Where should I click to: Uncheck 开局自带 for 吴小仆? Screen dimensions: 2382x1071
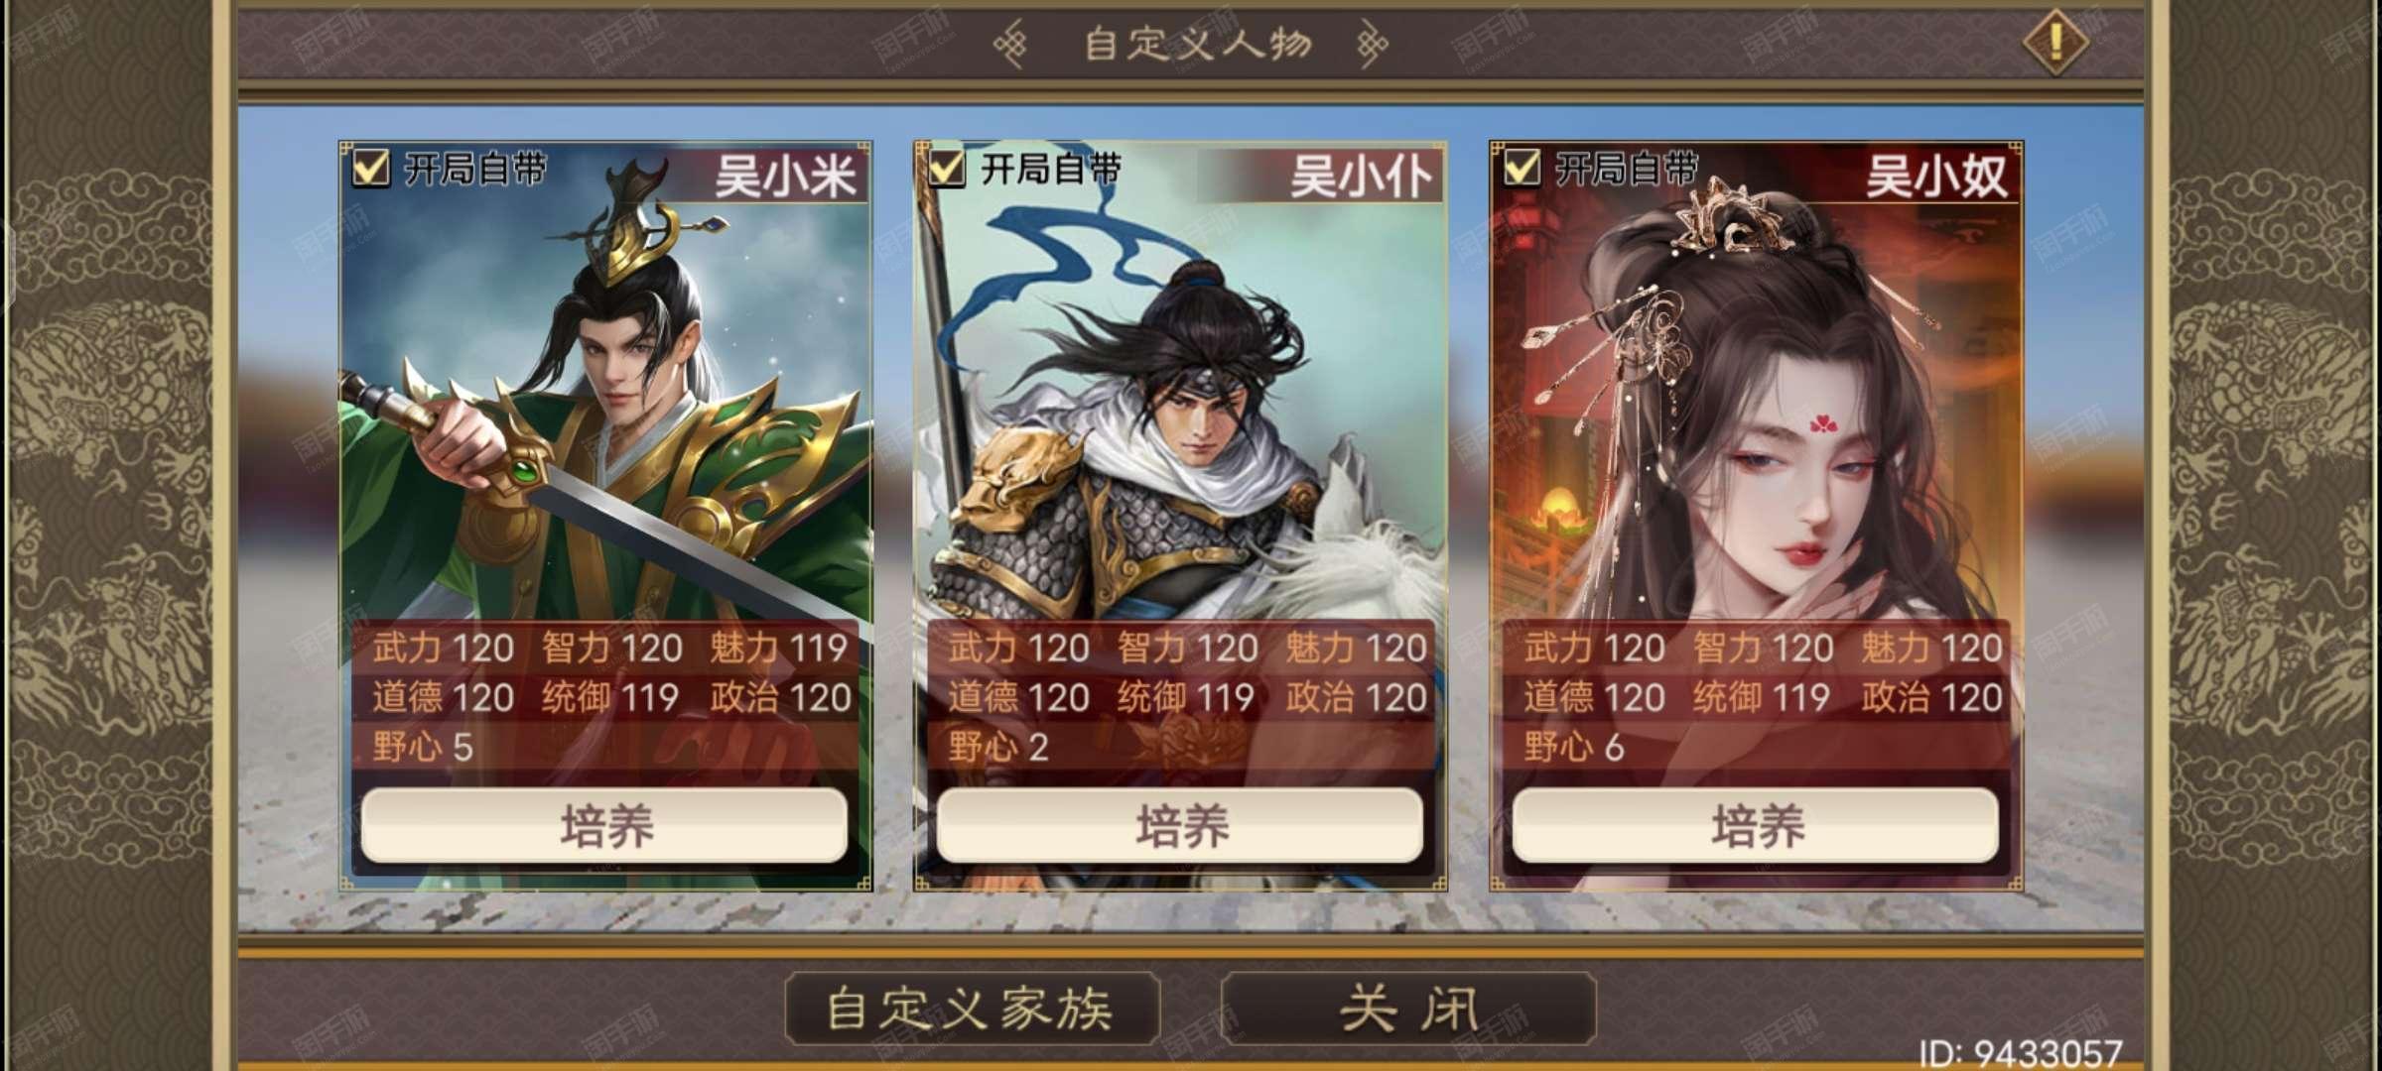(946, 168)
